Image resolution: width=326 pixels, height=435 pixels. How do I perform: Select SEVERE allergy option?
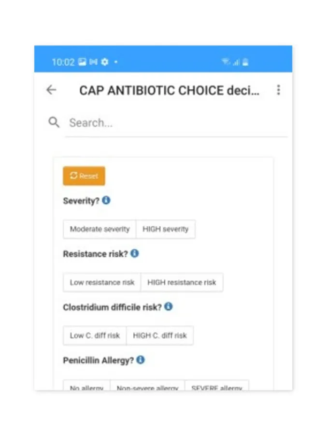tap(216, 387)
